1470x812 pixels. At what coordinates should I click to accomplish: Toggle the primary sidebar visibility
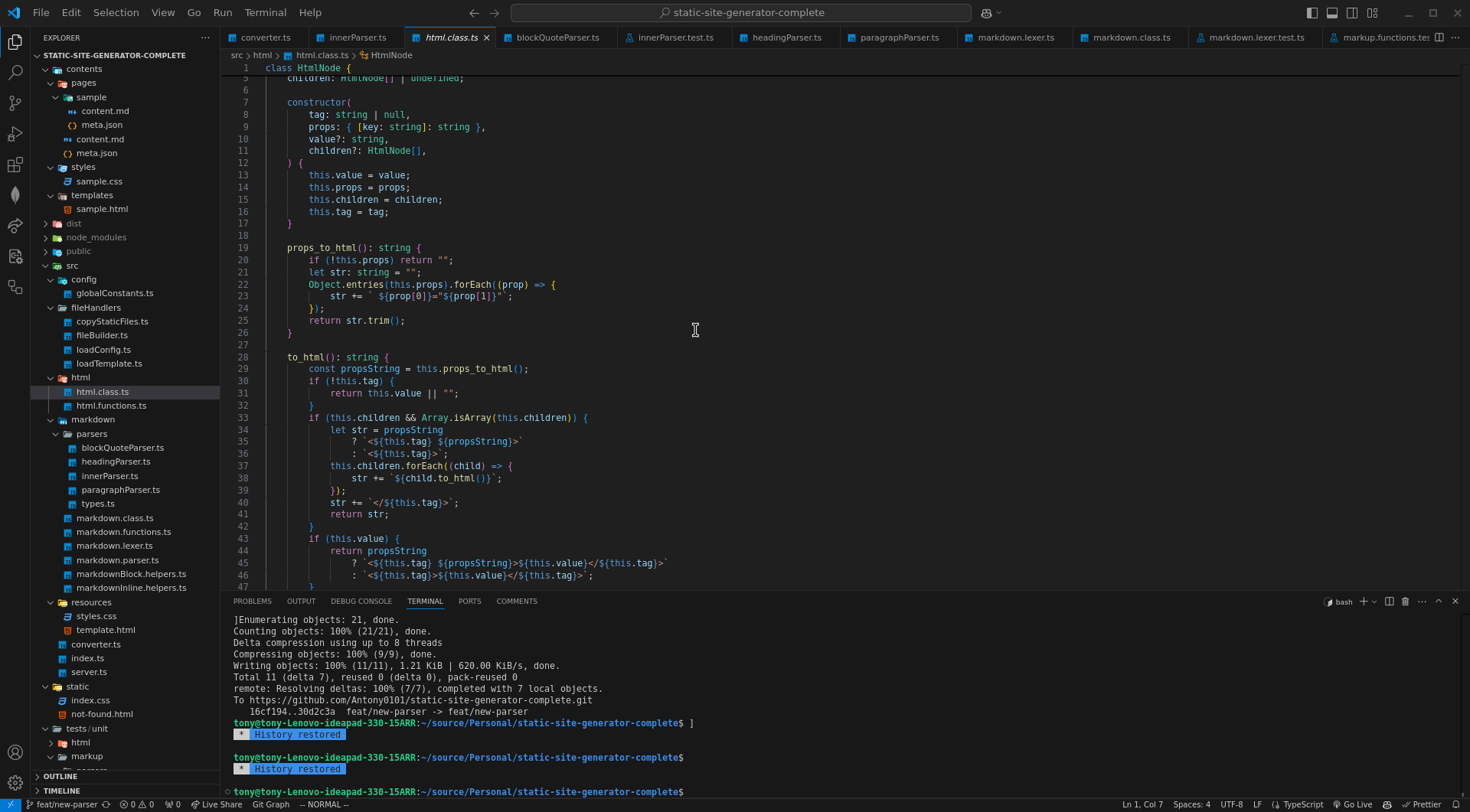(x=1312, y=13)
